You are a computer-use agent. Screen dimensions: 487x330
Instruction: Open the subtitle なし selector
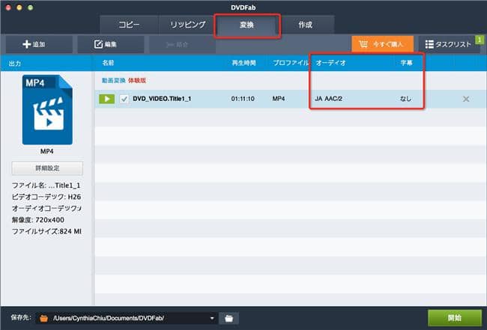click(405, 99)
